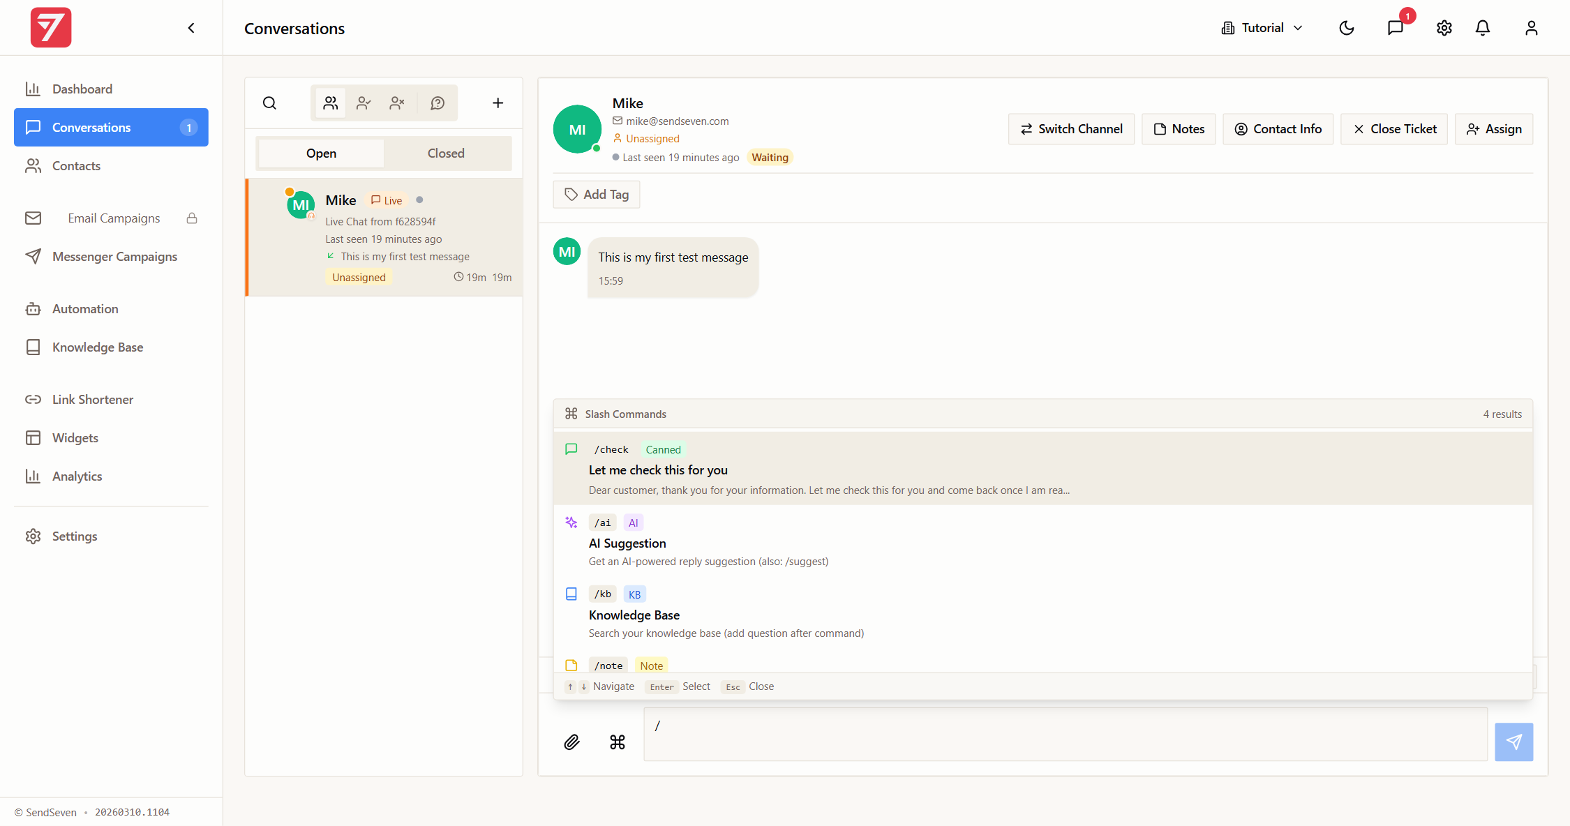Viewport: 1570px width, 826px height.
Task: Click the SendSeven logo
Action: [x=51, y=28]
